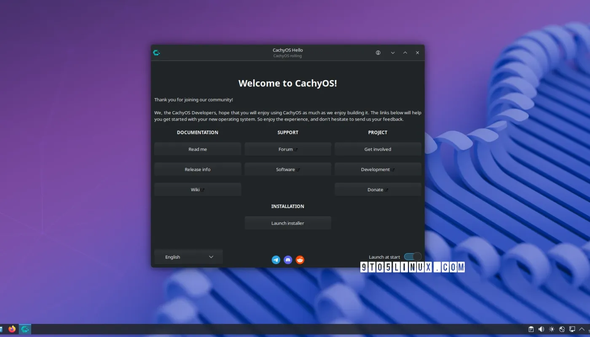This screenshot has width=590, height=337.
Task: Click the DOCUMENTATION section heading
Action: click(198, 132)
